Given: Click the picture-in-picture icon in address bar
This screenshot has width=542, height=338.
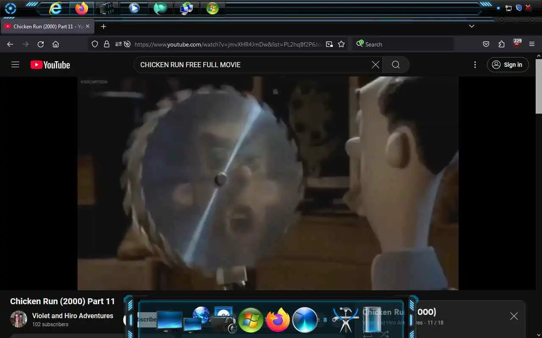Looking at the screenshot, I should [329, 44].
